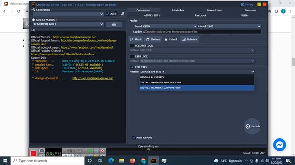Open the volume icon in system tray
The image size is (295, 165).
tap(267, 161)
